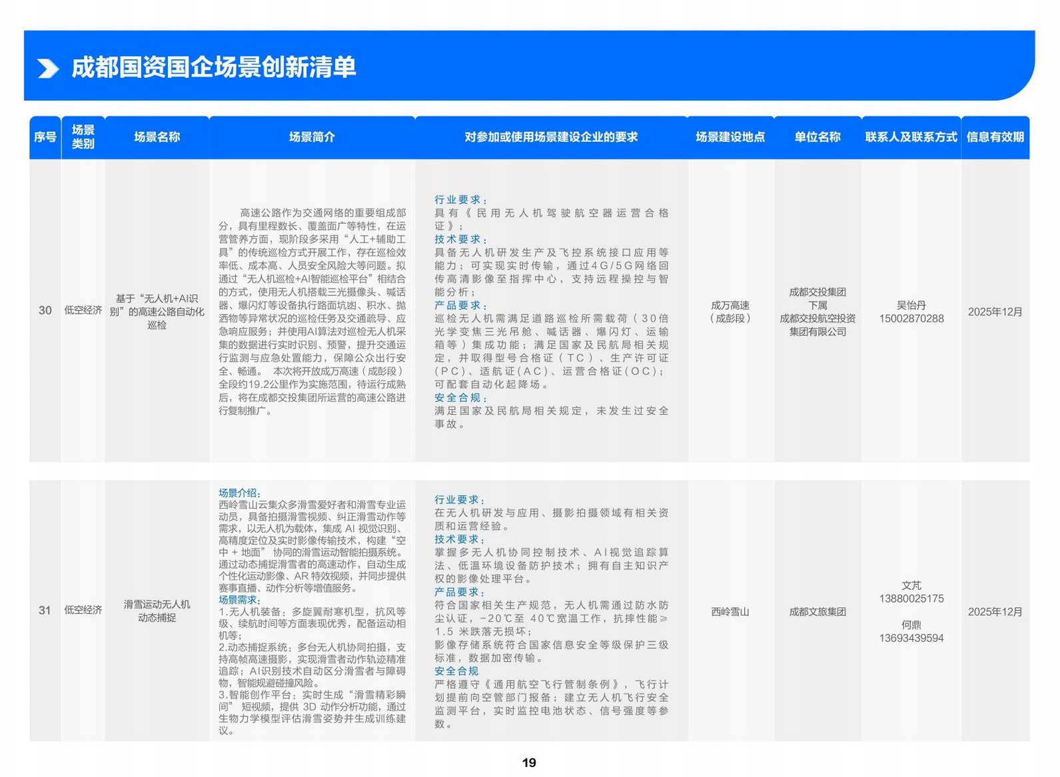Viewport: 1060px width, 777px height.
Task: Click the 场景名称 column header
Action: pyautogui.click(x=157, y=137)
